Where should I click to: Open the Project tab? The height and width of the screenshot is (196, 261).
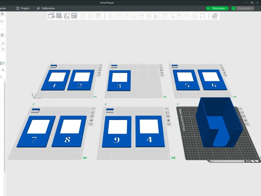coord(23,8)
